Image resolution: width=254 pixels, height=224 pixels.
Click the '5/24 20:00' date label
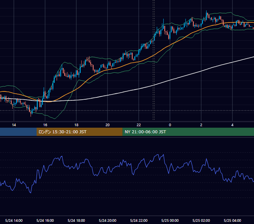108,220
